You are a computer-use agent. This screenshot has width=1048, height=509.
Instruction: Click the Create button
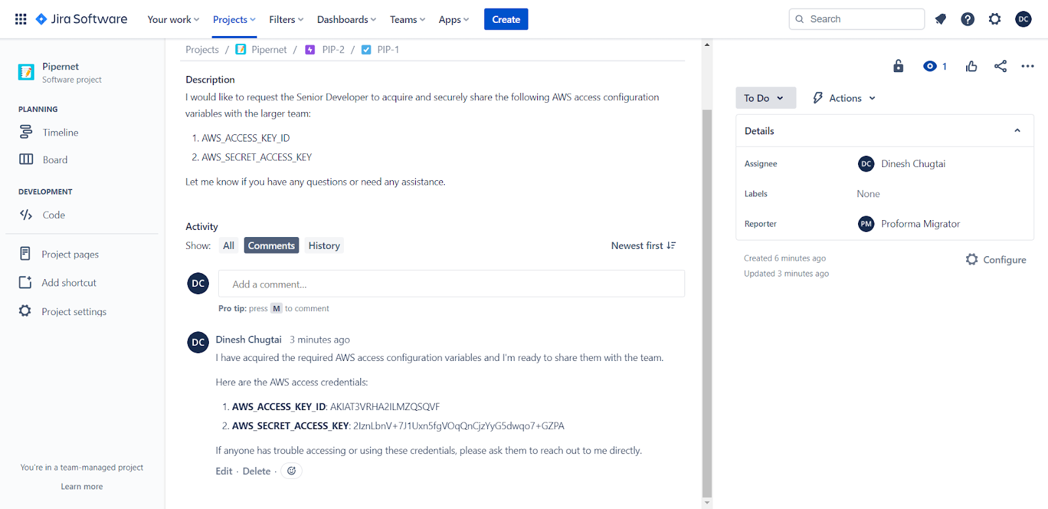click(506, 19)
